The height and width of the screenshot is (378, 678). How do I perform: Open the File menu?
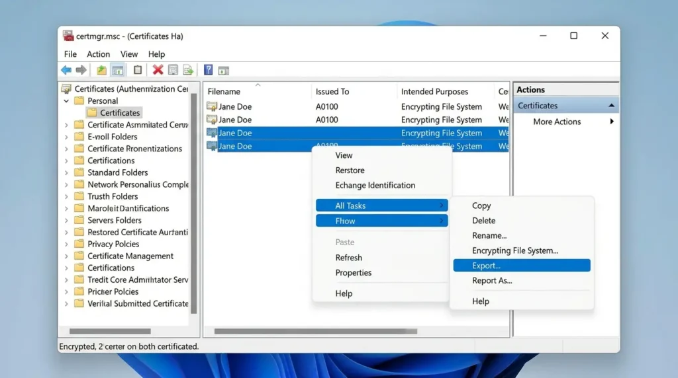[x=70, y=54]
